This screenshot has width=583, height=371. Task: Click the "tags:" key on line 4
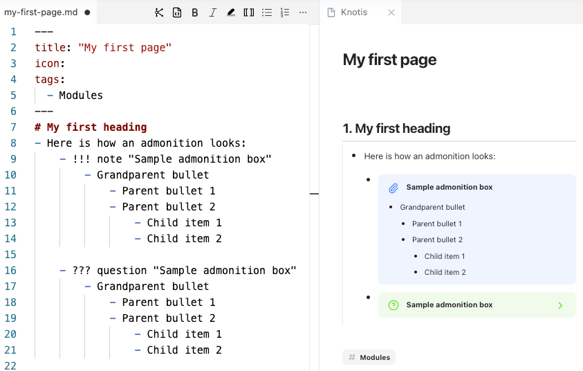point(50,80)
